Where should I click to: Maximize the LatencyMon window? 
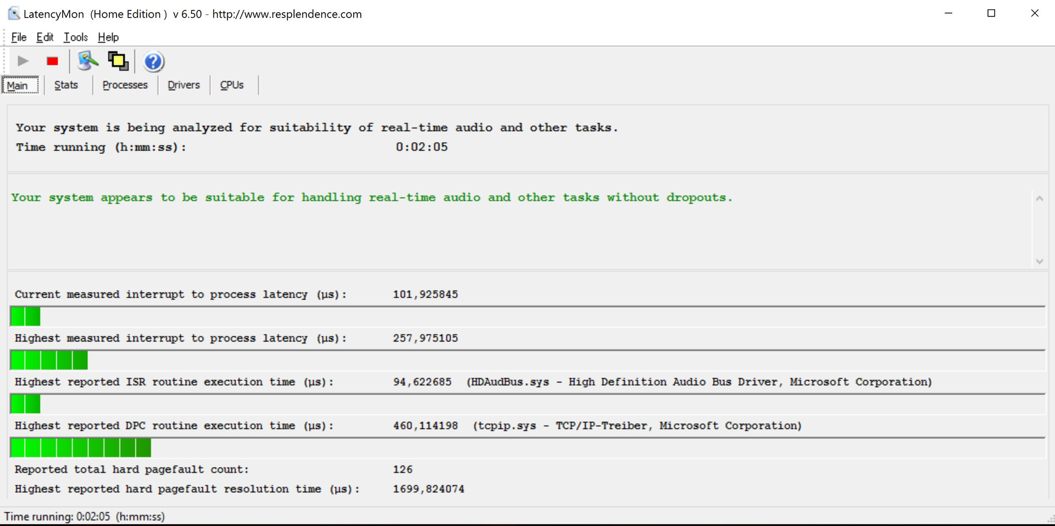(991, 13)
